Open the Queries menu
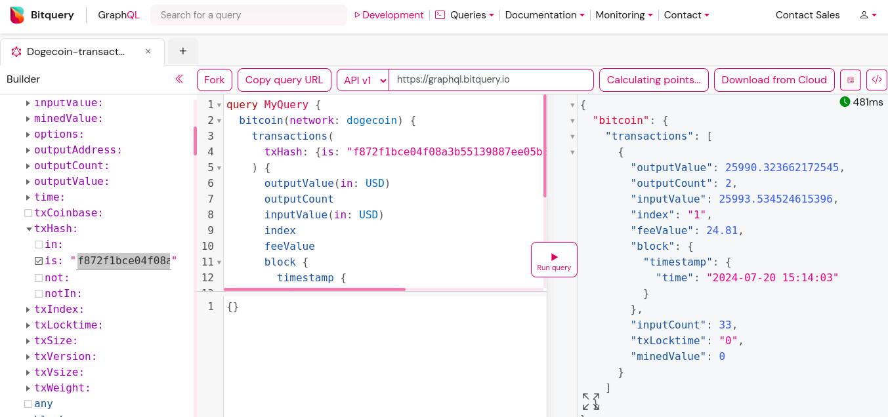Image resolution: width=888 pixels, height=417 pixels. pos(465,15)
